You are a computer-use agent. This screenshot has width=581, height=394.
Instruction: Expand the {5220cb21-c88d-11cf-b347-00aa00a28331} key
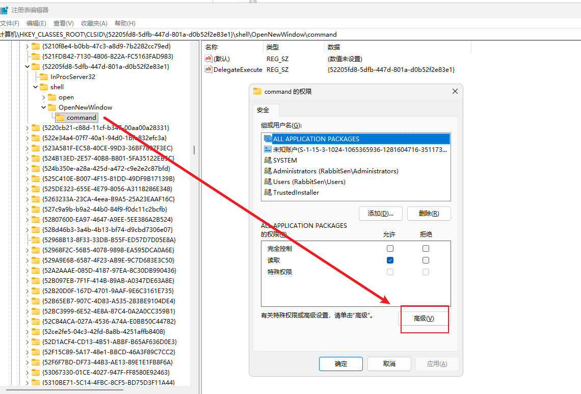[x=27, y=128]
